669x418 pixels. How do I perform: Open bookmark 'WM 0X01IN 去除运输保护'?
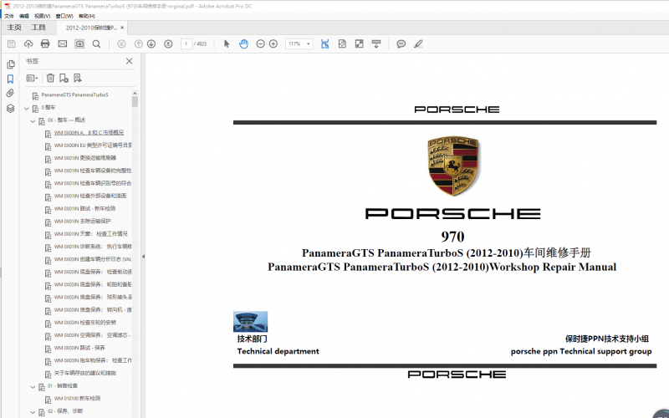coord(82,222)
